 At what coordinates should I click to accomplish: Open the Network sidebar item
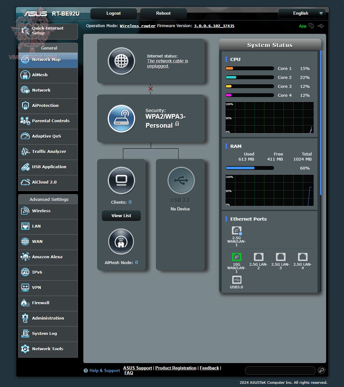(x=48, y=91)
